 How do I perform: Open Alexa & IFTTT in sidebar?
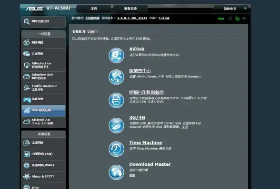(43, 177)
